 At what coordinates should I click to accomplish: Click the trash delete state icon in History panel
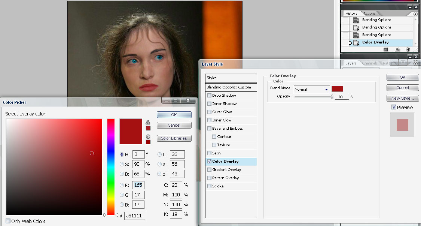408,49
